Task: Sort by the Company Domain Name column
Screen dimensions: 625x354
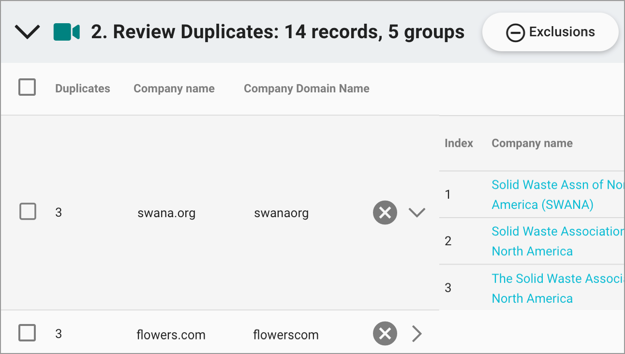Action: [x=306, y=88]
